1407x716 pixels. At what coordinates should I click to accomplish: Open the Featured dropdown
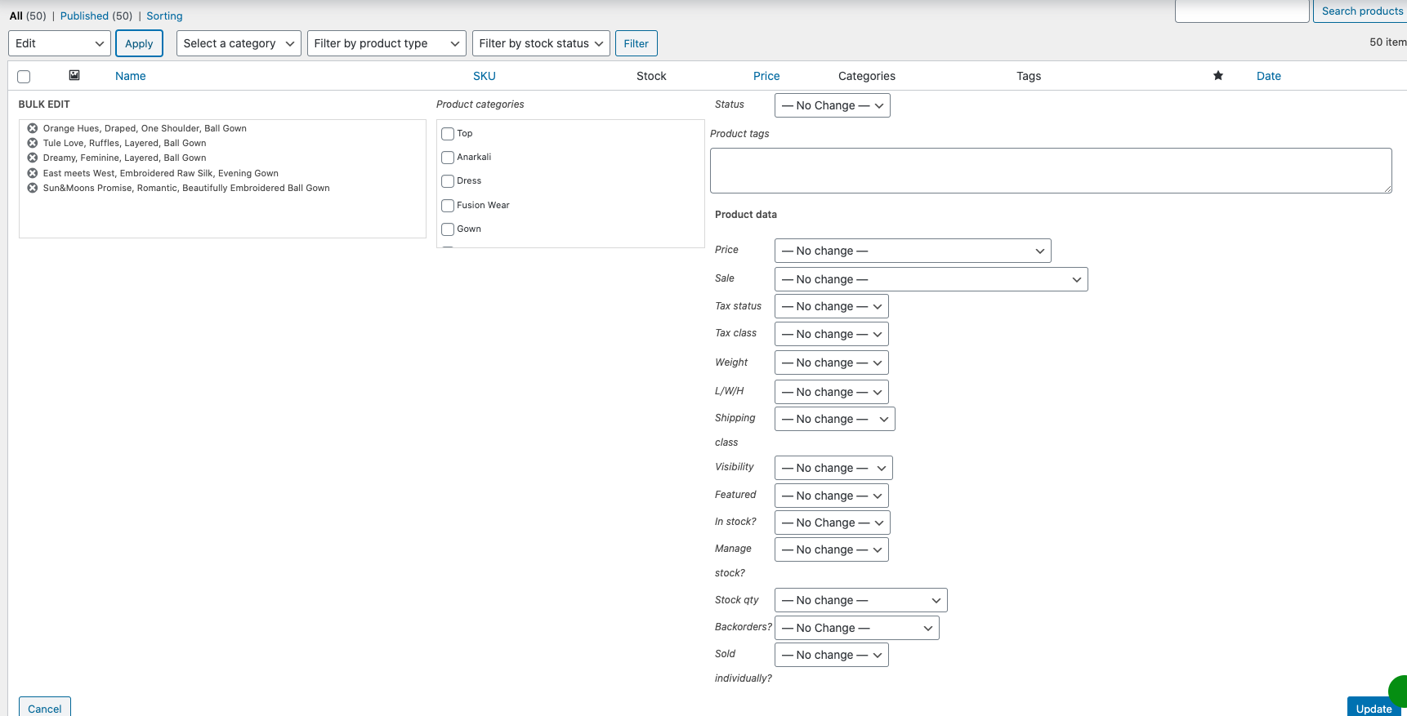(832, 496)
